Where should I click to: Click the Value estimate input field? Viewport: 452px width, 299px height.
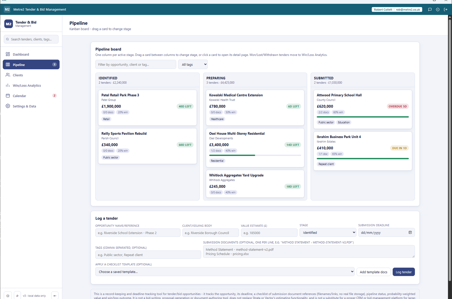269,233
